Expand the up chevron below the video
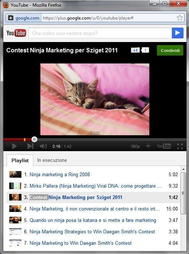189x254 pixels. (x=95, y=134)
